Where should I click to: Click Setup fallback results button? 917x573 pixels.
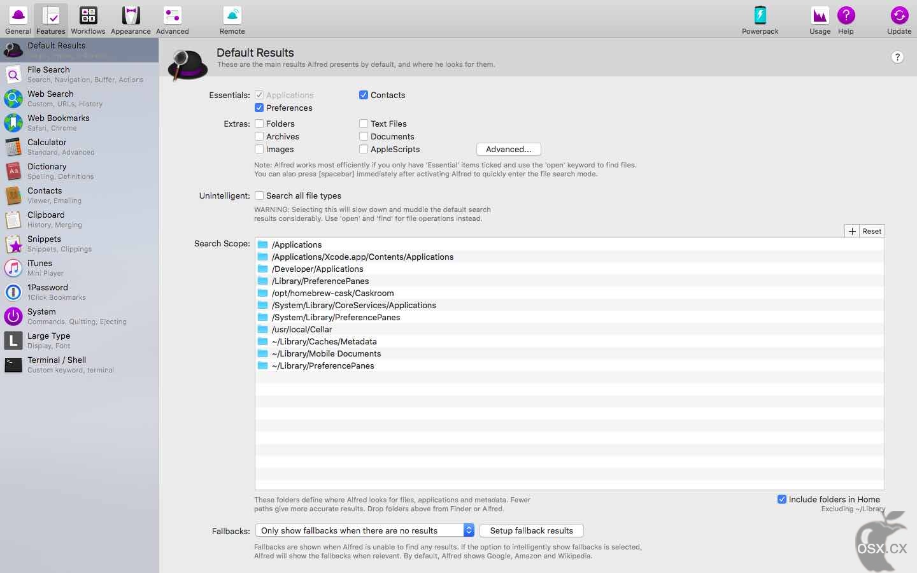tap(532, 530)
